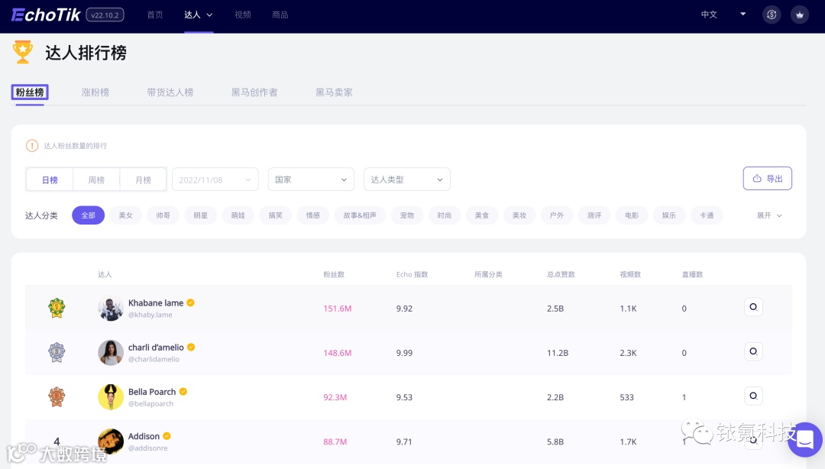Click Bella Poarch's verified badge
The width and height of the screenshot is (825, 469).
pyautogui.click(x=183, y=392)
